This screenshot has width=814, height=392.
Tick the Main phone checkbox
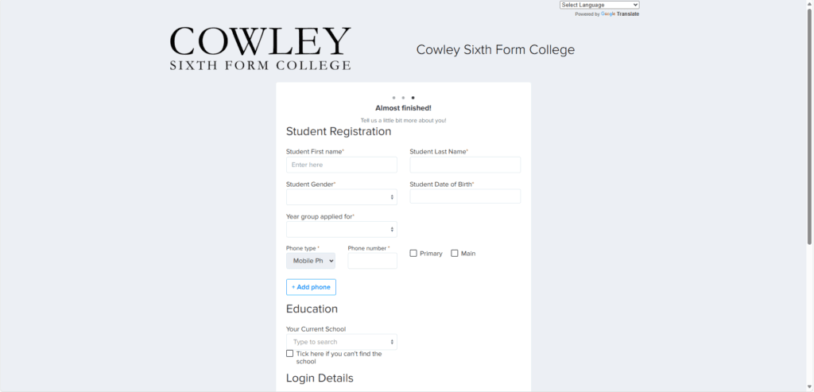455,254
